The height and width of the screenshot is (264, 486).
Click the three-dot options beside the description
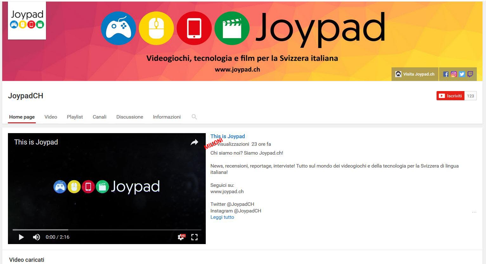click(x=474, y=212)
